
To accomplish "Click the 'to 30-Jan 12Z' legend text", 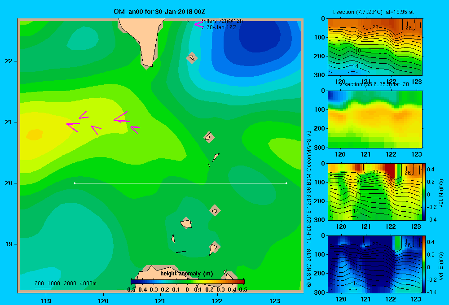I will coord(218,27).
